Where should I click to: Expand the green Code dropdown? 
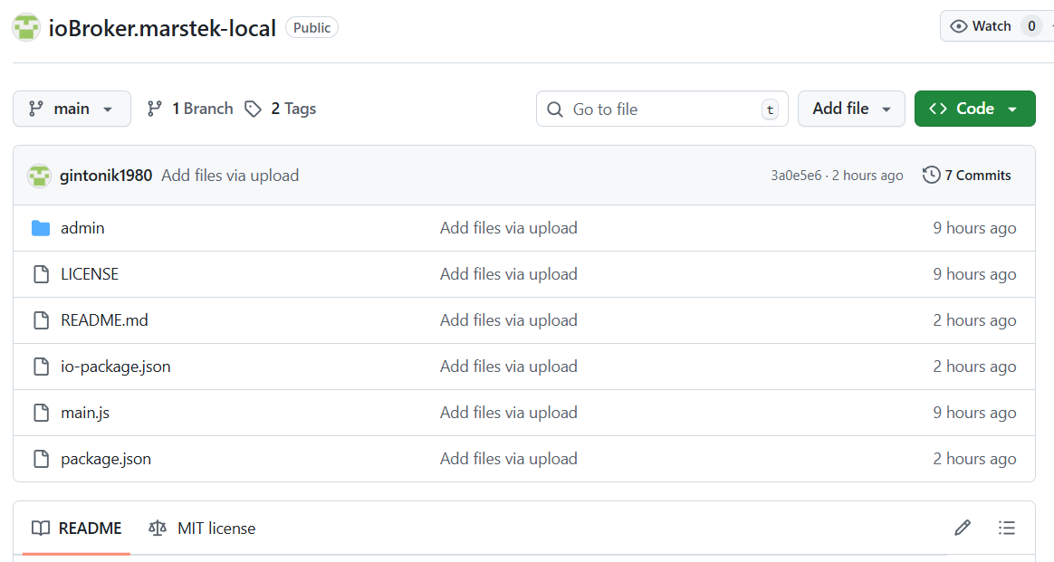[974, 109]
